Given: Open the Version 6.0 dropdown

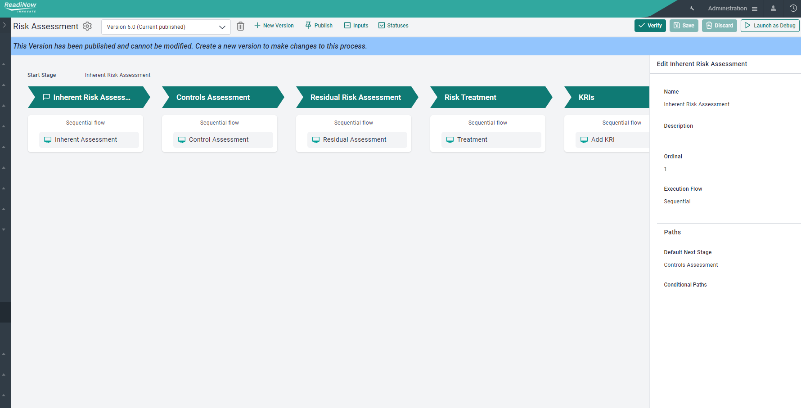Looking at the screenshot, I should pos(166,27).
